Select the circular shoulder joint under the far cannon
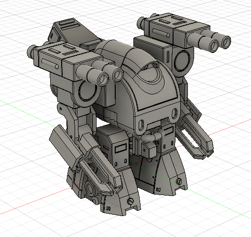 pos(182,61)
